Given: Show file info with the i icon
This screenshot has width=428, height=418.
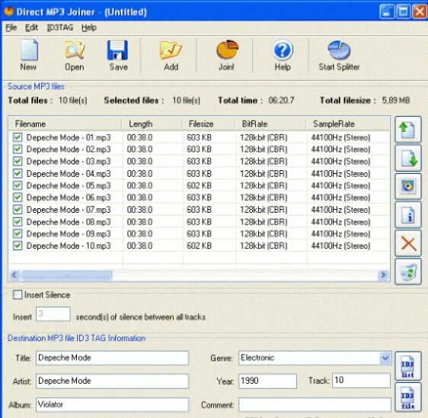Looking at the screenshot, I should 407,215.
